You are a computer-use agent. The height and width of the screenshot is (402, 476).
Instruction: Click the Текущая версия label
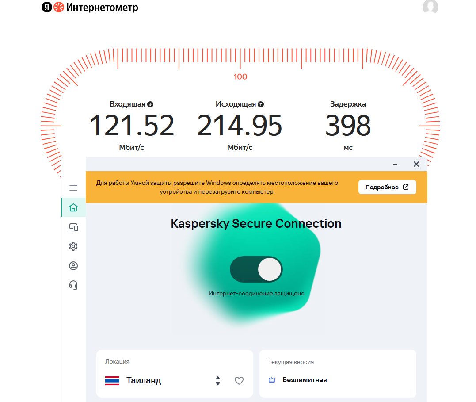tap(291, 362)
